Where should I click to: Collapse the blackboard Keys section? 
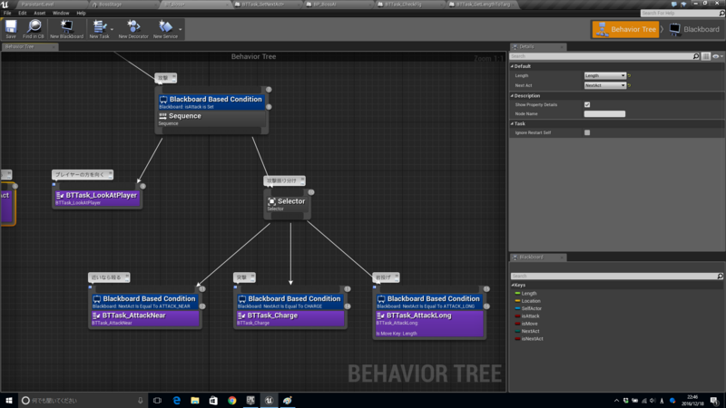[513, 285]
